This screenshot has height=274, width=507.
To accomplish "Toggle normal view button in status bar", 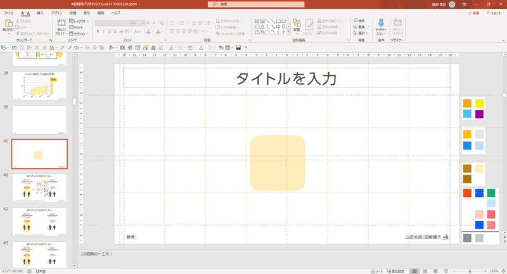I will (416, 270).
